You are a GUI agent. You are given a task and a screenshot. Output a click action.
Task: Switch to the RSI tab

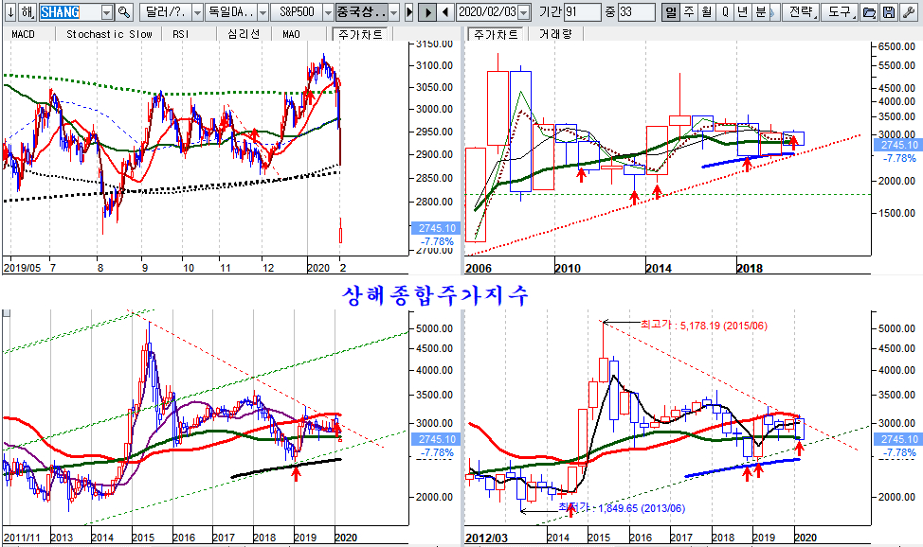click(x=181, y=34)
